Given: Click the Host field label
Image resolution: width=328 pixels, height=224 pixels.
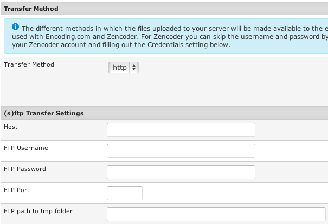Looking at the screenshot, I should pos(11,127).
